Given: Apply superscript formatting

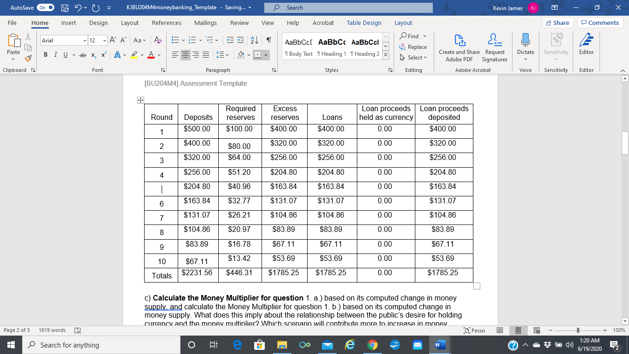Looking at the screenshot, I should 103,55.
